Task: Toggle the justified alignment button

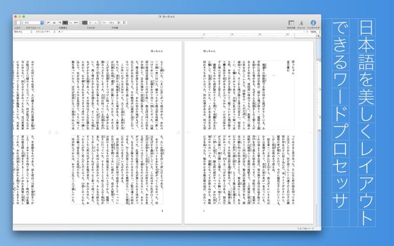Action: coord(65,22)
